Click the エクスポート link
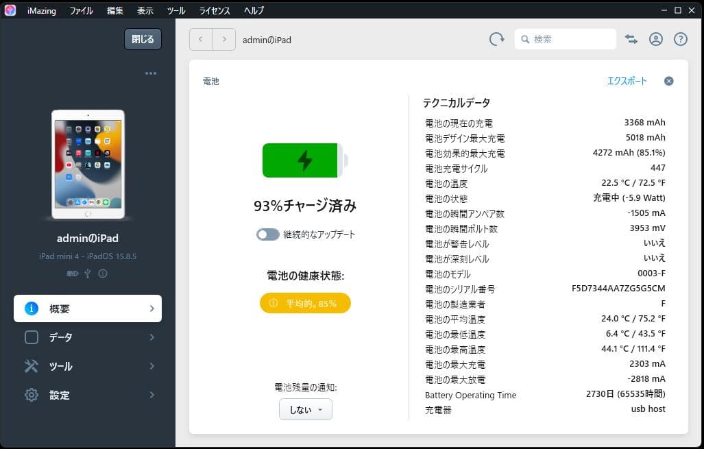Image resolution: width=704 pixels, height=449 pixels. [x=627, y=81]
